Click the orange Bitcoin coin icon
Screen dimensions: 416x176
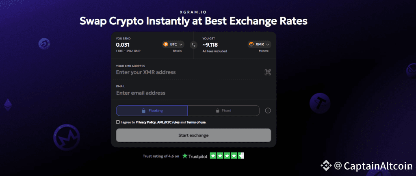pyautogui.click(x=166, y=44)
